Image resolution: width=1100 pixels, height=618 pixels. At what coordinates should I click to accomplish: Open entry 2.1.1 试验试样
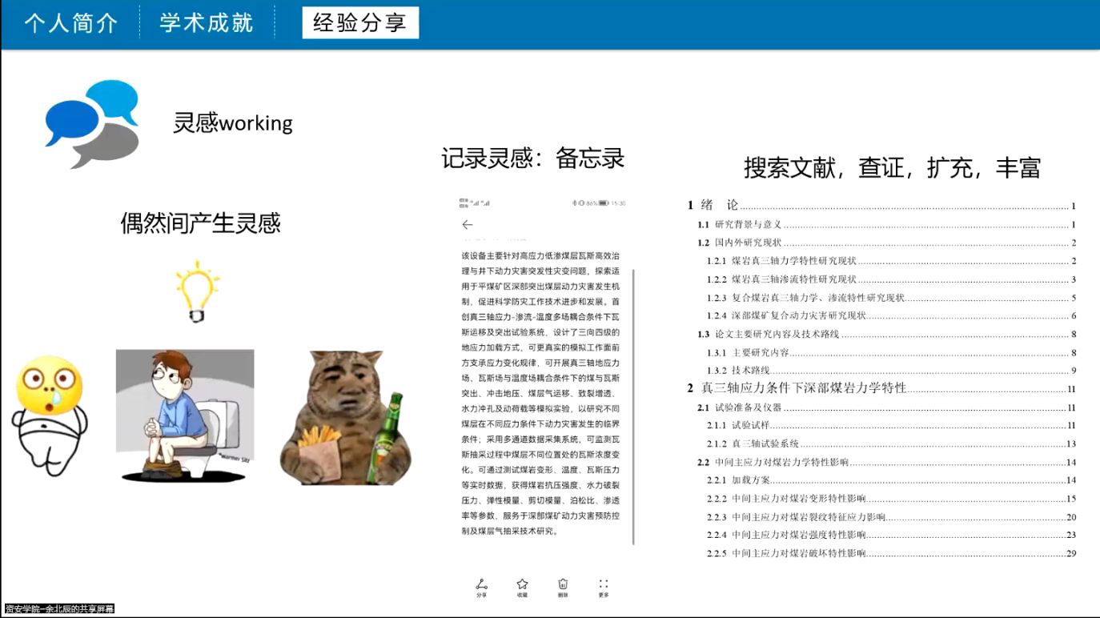point(892,426)
